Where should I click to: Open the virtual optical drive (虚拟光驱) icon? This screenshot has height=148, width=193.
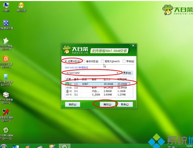21,7
